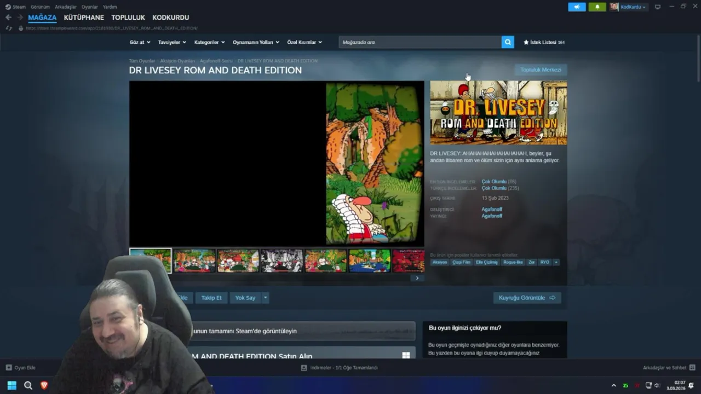Expand the Tavsiyeler dropdown
This screenshot has height=394, width=701.
click(172, 42)
